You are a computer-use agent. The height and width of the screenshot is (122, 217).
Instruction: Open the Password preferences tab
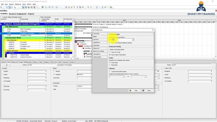tap(100, 48)
